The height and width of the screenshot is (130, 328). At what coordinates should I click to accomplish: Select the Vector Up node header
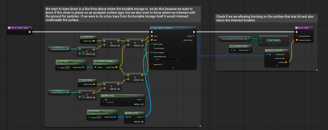88,37
